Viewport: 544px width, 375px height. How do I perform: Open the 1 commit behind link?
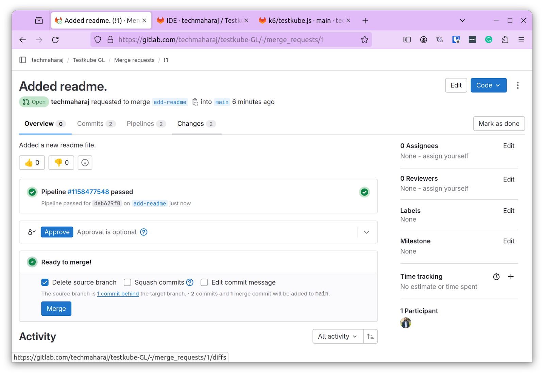[x=118, y=294]
